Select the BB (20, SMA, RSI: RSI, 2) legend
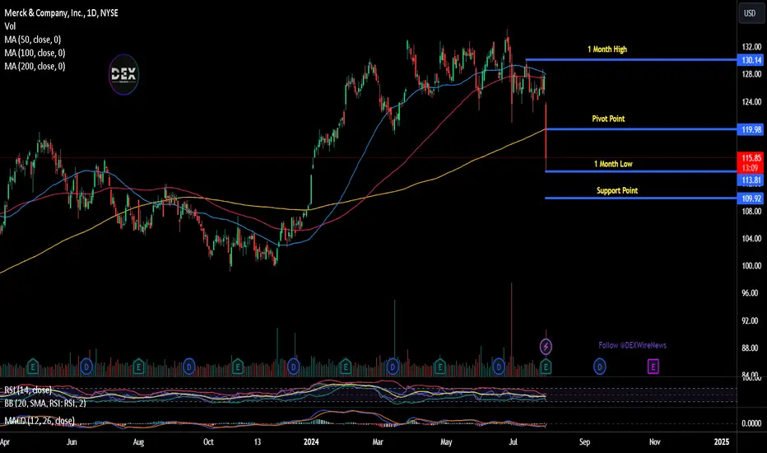The image size is (767, 453). pos(45,403)
